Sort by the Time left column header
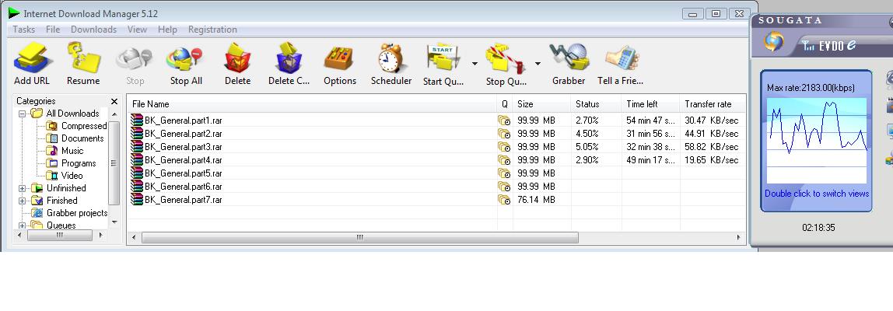Viewport: 893px width, 311px height. pyautogui.click(x=651, y=104)
